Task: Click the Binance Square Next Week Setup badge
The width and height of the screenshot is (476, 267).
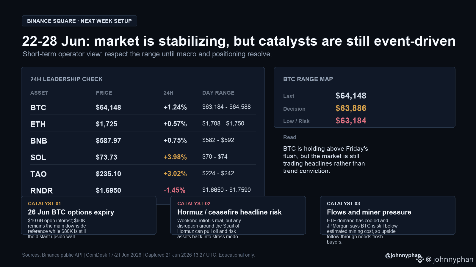Action: tap(79, 21)
